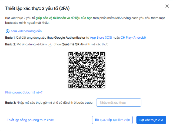Click the plus icon in step 2

click(x=50, y=44)
